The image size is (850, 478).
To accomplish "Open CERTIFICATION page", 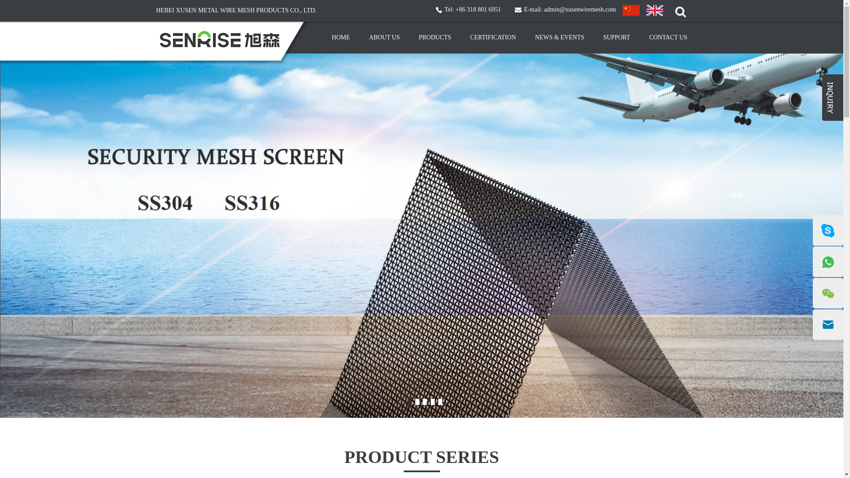I will tap(493, 38).
